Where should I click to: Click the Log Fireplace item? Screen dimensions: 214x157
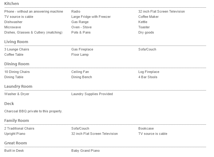[149, 72]
